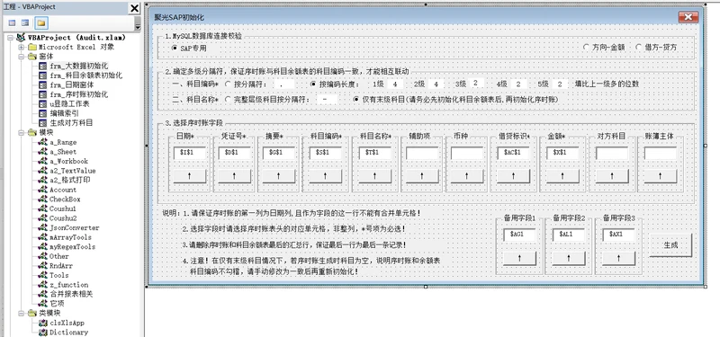Click the empty 币种 input field

[x=467, y=153]
